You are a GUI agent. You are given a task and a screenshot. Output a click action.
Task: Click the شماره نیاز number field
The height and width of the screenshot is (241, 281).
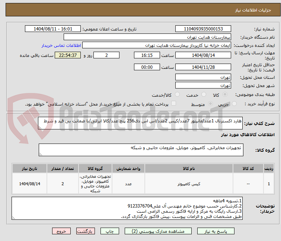[x=203, y=29]
